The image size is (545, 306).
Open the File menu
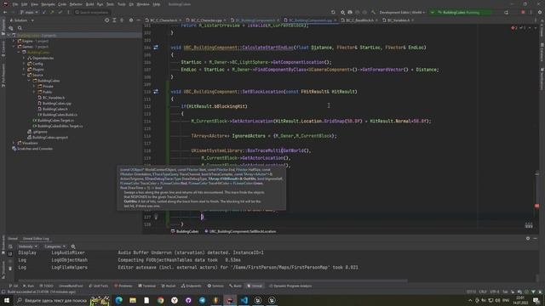[15, 4]
